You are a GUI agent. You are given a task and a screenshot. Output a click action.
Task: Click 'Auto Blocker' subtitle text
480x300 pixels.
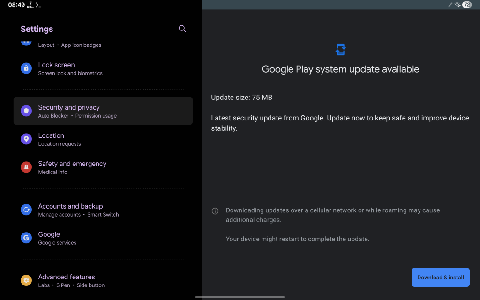[x=53, y=116]
